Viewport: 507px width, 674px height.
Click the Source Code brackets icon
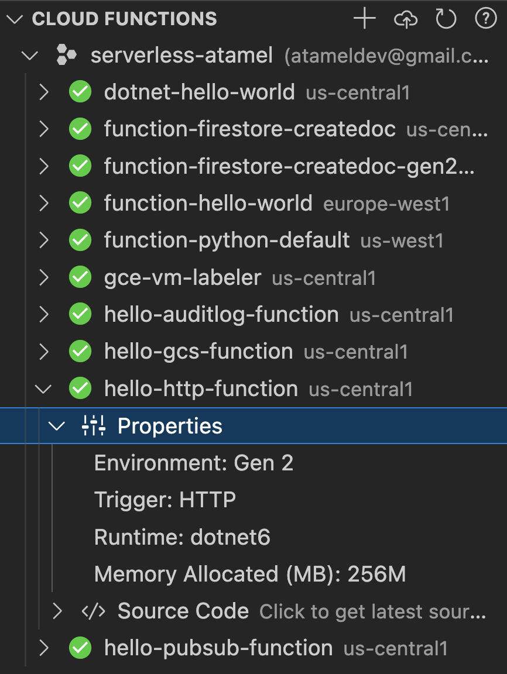93,611
